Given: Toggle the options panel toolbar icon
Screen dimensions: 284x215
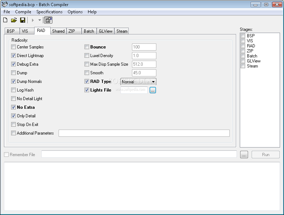Looking at the screenshot, I should click(x=48, y=20).
